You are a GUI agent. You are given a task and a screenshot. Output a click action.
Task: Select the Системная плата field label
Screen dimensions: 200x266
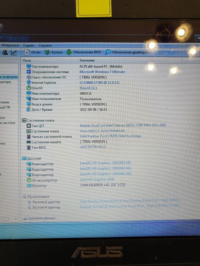click(x=45, y=131)
